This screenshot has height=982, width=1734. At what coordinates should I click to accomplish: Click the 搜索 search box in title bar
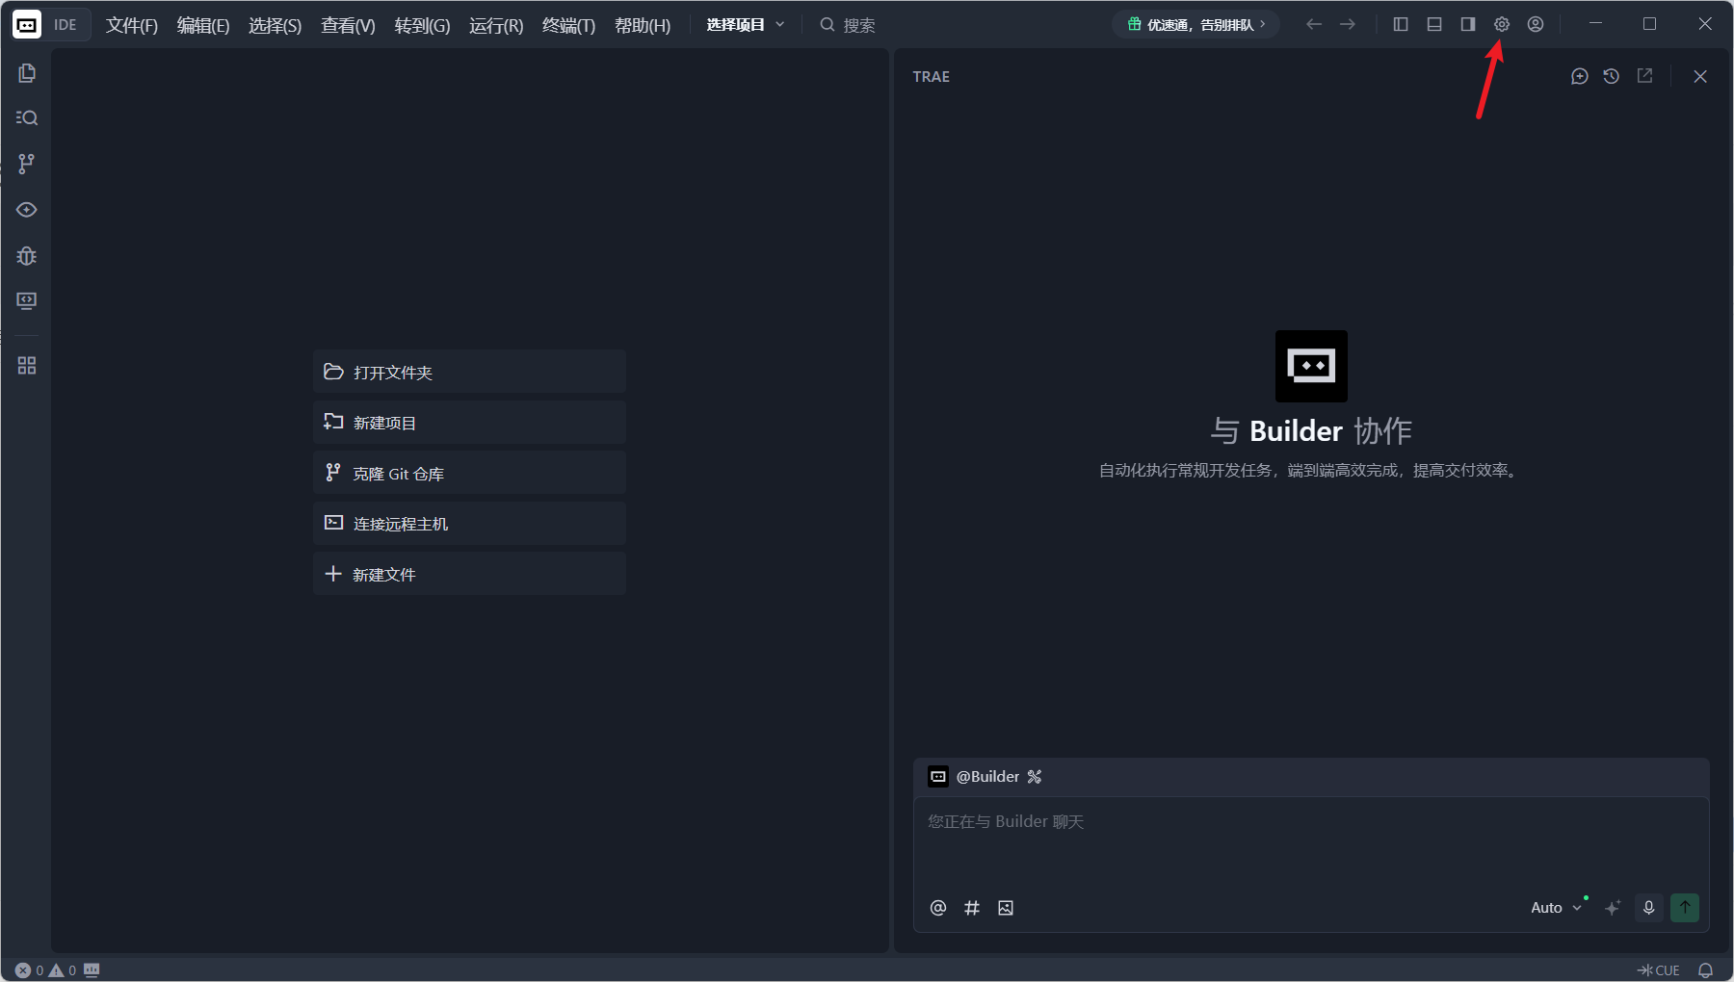pos(849,25)
